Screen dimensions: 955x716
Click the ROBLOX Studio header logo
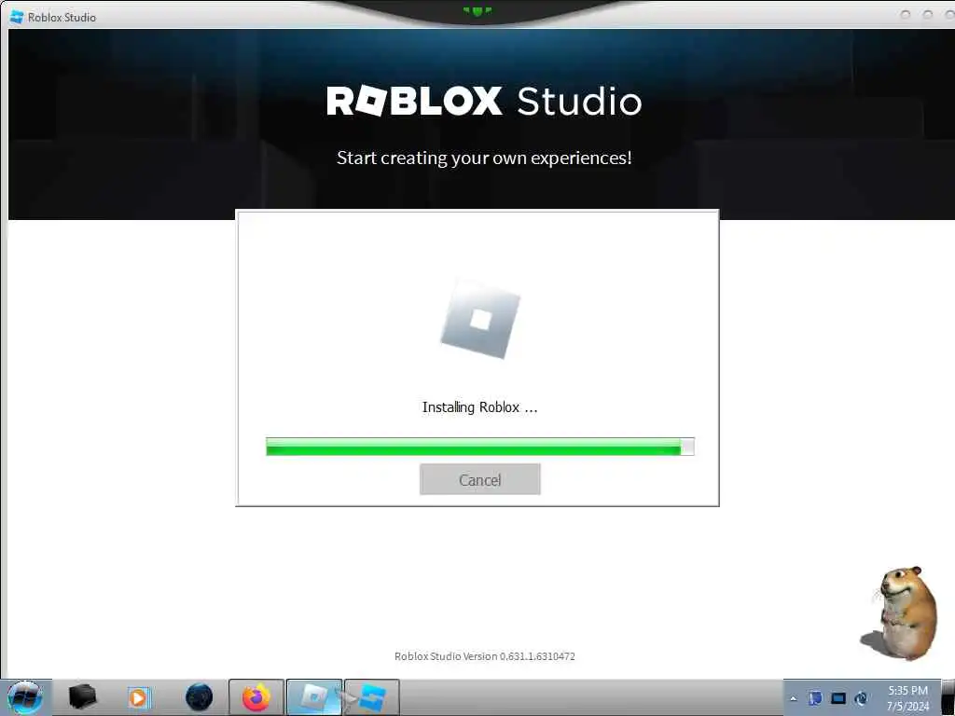click(x=484, y=101)
